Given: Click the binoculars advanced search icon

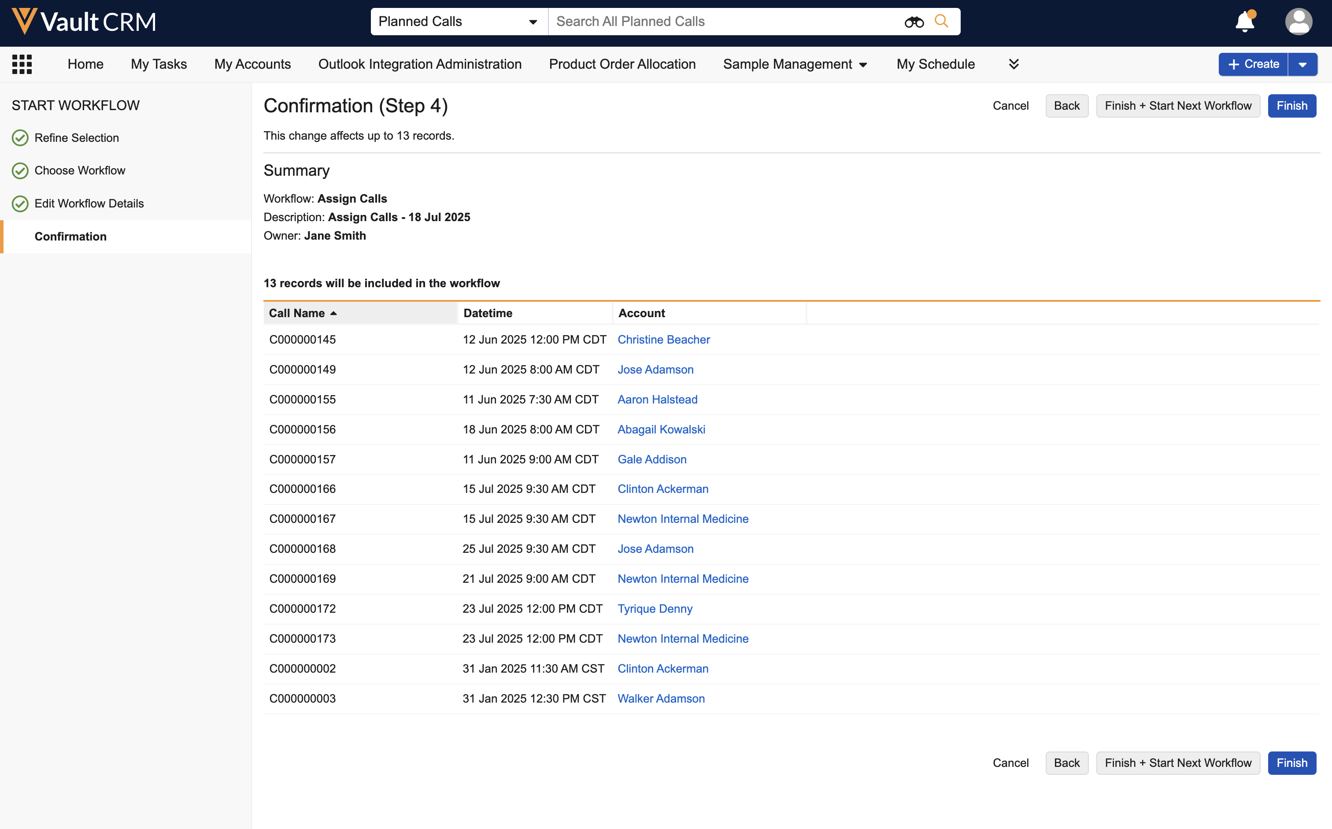Looking at the screenshot, I should coord(914,22).
